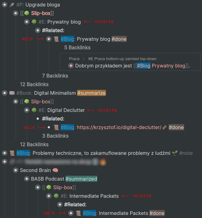This screenshot has height=218, width=202.
Task: Click book icon before Digital Minimalism
Action: tap(12, 93)
